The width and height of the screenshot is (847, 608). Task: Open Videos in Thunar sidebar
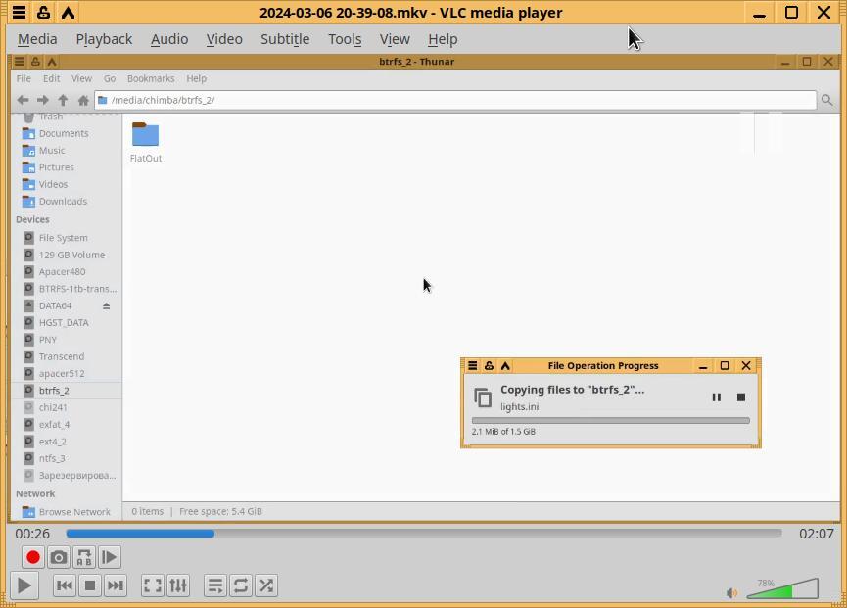tap(53, 184)
